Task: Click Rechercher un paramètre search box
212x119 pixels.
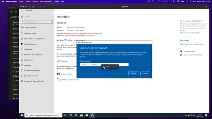Action: pos(37,22)
